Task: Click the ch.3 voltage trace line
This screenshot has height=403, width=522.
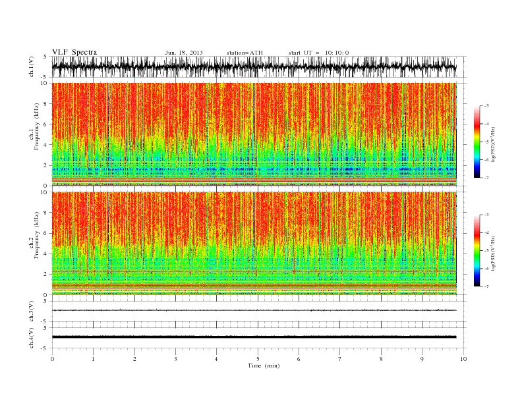Action: pyautogui.click(x=254, y=310)
